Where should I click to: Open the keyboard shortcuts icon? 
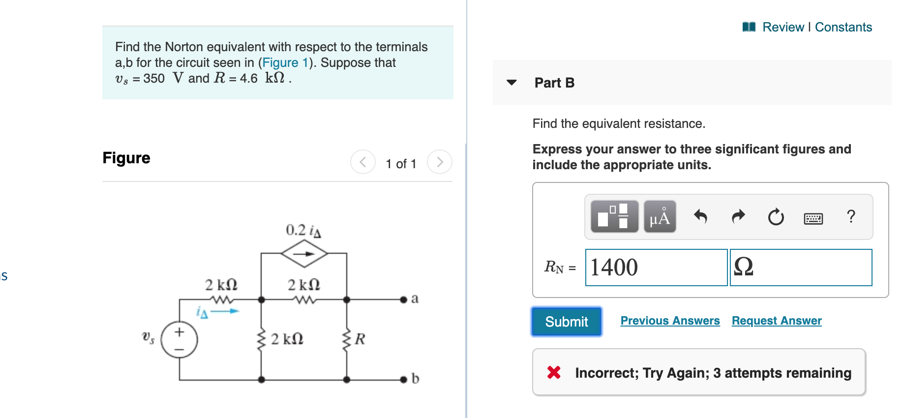813,218
